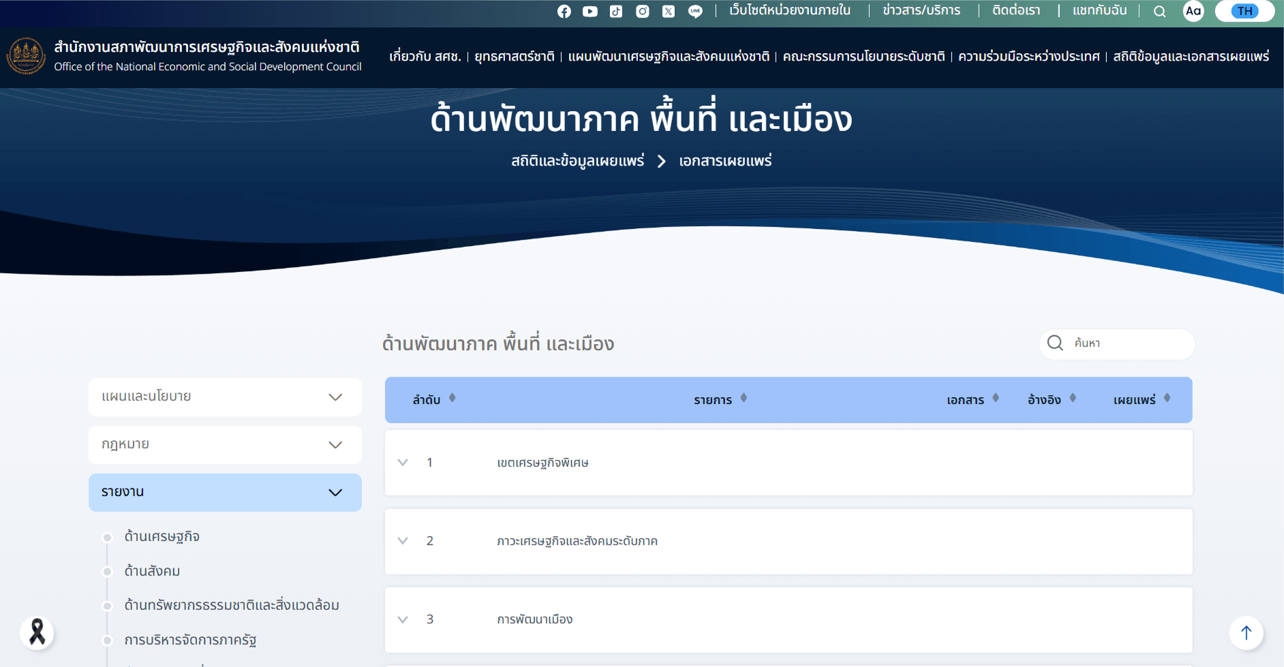This screenshot has width=1284, height=667.
Task: Toggle the TH language switch
Action: point(1244,12)
